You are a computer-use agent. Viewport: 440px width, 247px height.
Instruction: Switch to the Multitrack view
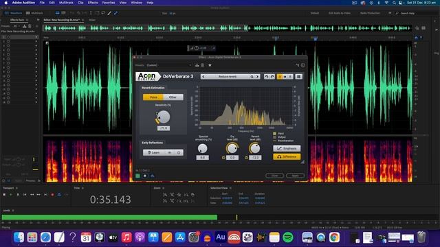[x=34, y=13]
